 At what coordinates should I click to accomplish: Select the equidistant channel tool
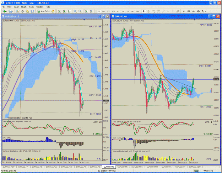click(x=178, y=11)
